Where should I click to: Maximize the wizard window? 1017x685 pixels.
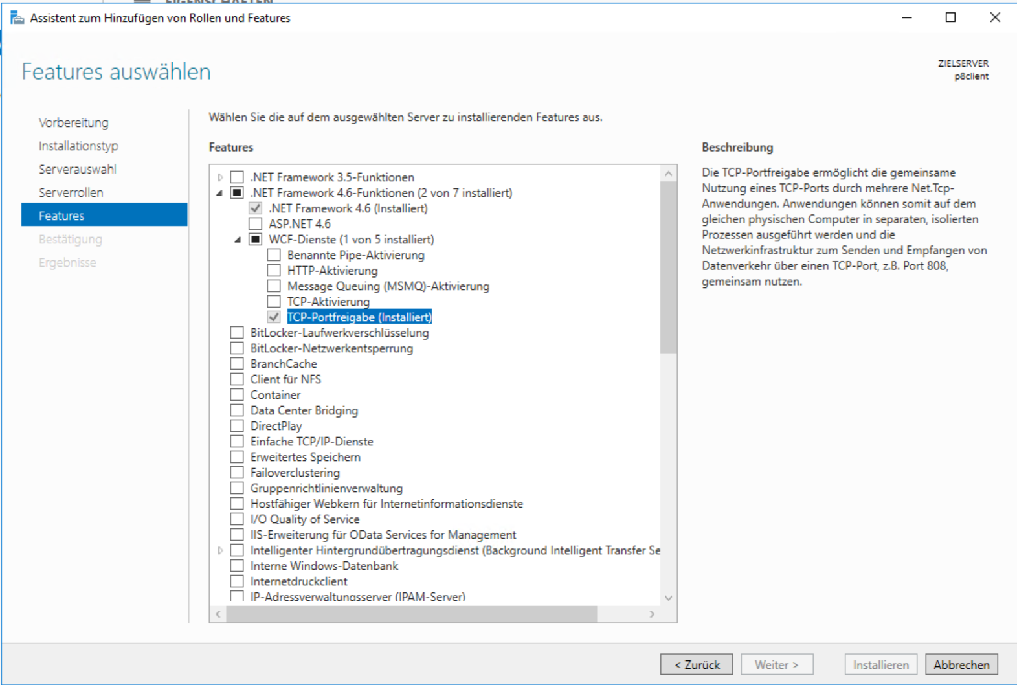[950, 17]
